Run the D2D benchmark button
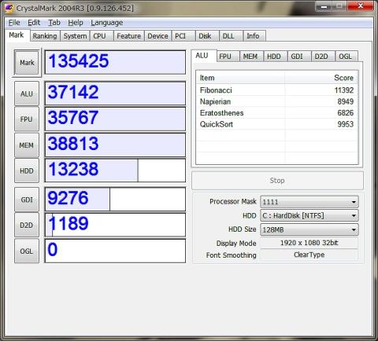This screenshot has height=341, width=378. point(27,225)
